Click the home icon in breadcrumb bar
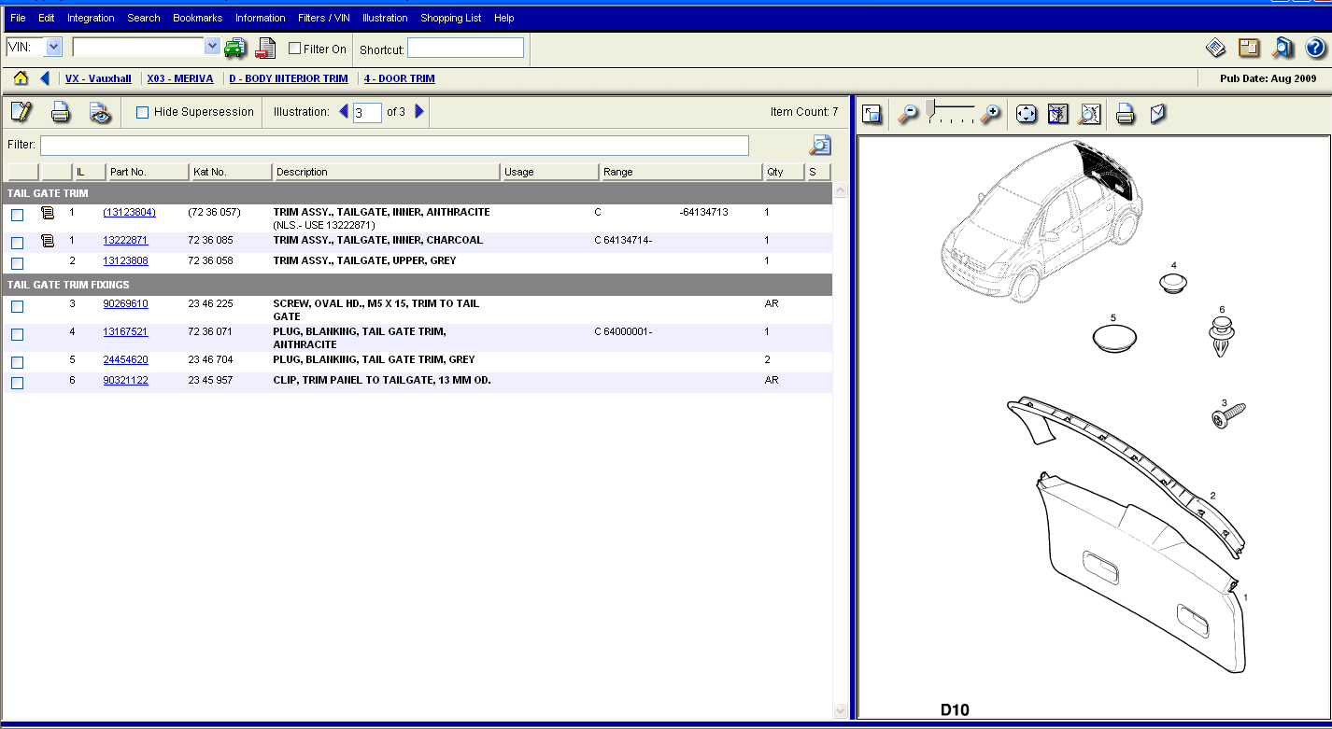 click(21, 78)
